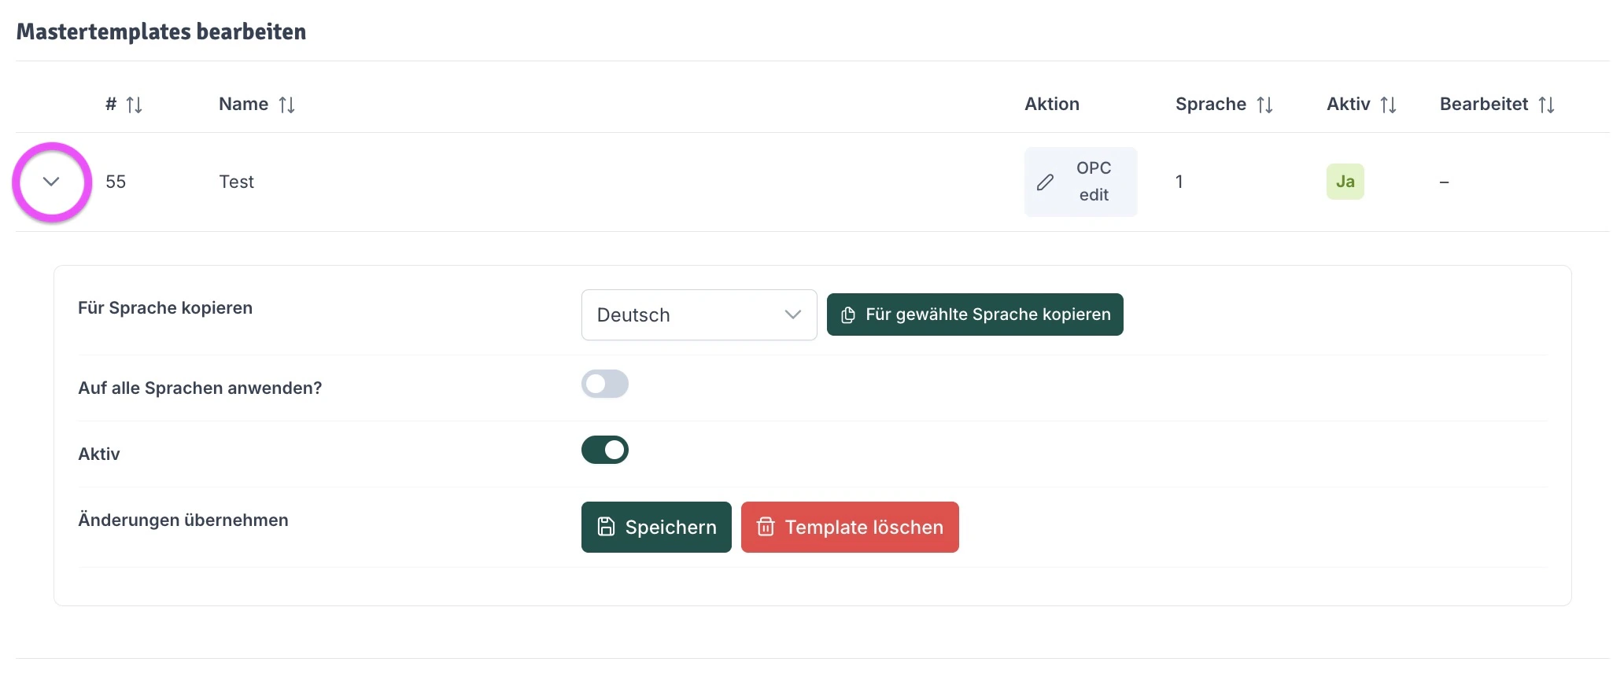Click the trash icon inside Template löschen

[x=767, y=528]
